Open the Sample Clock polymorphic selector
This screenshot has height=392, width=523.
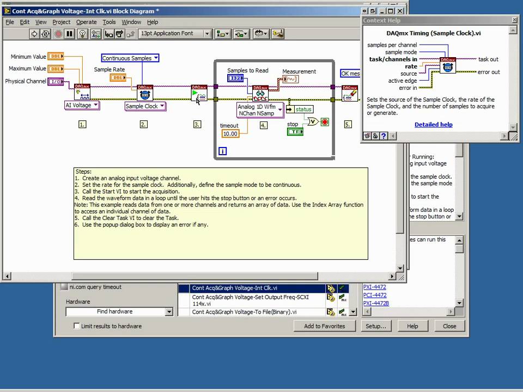145,106
